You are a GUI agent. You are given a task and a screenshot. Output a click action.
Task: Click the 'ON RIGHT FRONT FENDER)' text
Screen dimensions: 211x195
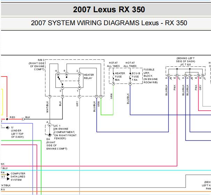[x=65, y=137]
